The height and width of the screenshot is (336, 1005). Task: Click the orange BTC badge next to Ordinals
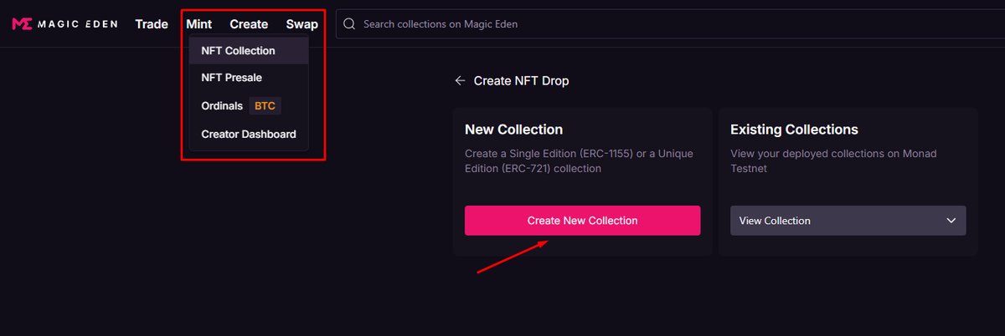[265, 106]
